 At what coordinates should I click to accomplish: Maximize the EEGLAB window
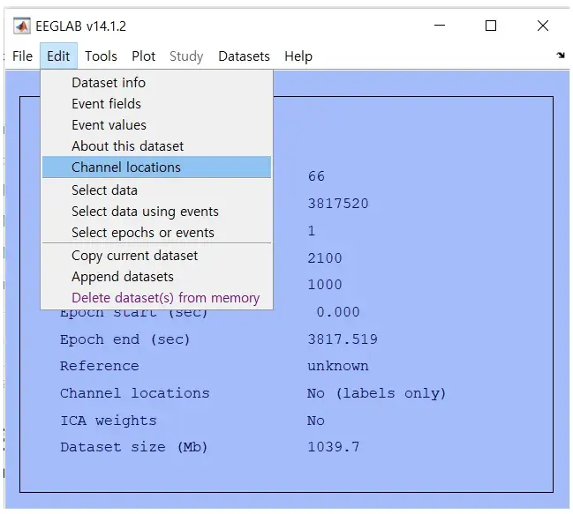pos(491,26)
